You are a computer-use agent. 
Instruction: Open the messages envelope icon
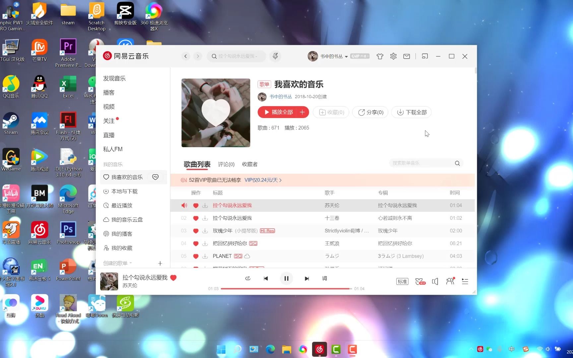pos(407,56)
